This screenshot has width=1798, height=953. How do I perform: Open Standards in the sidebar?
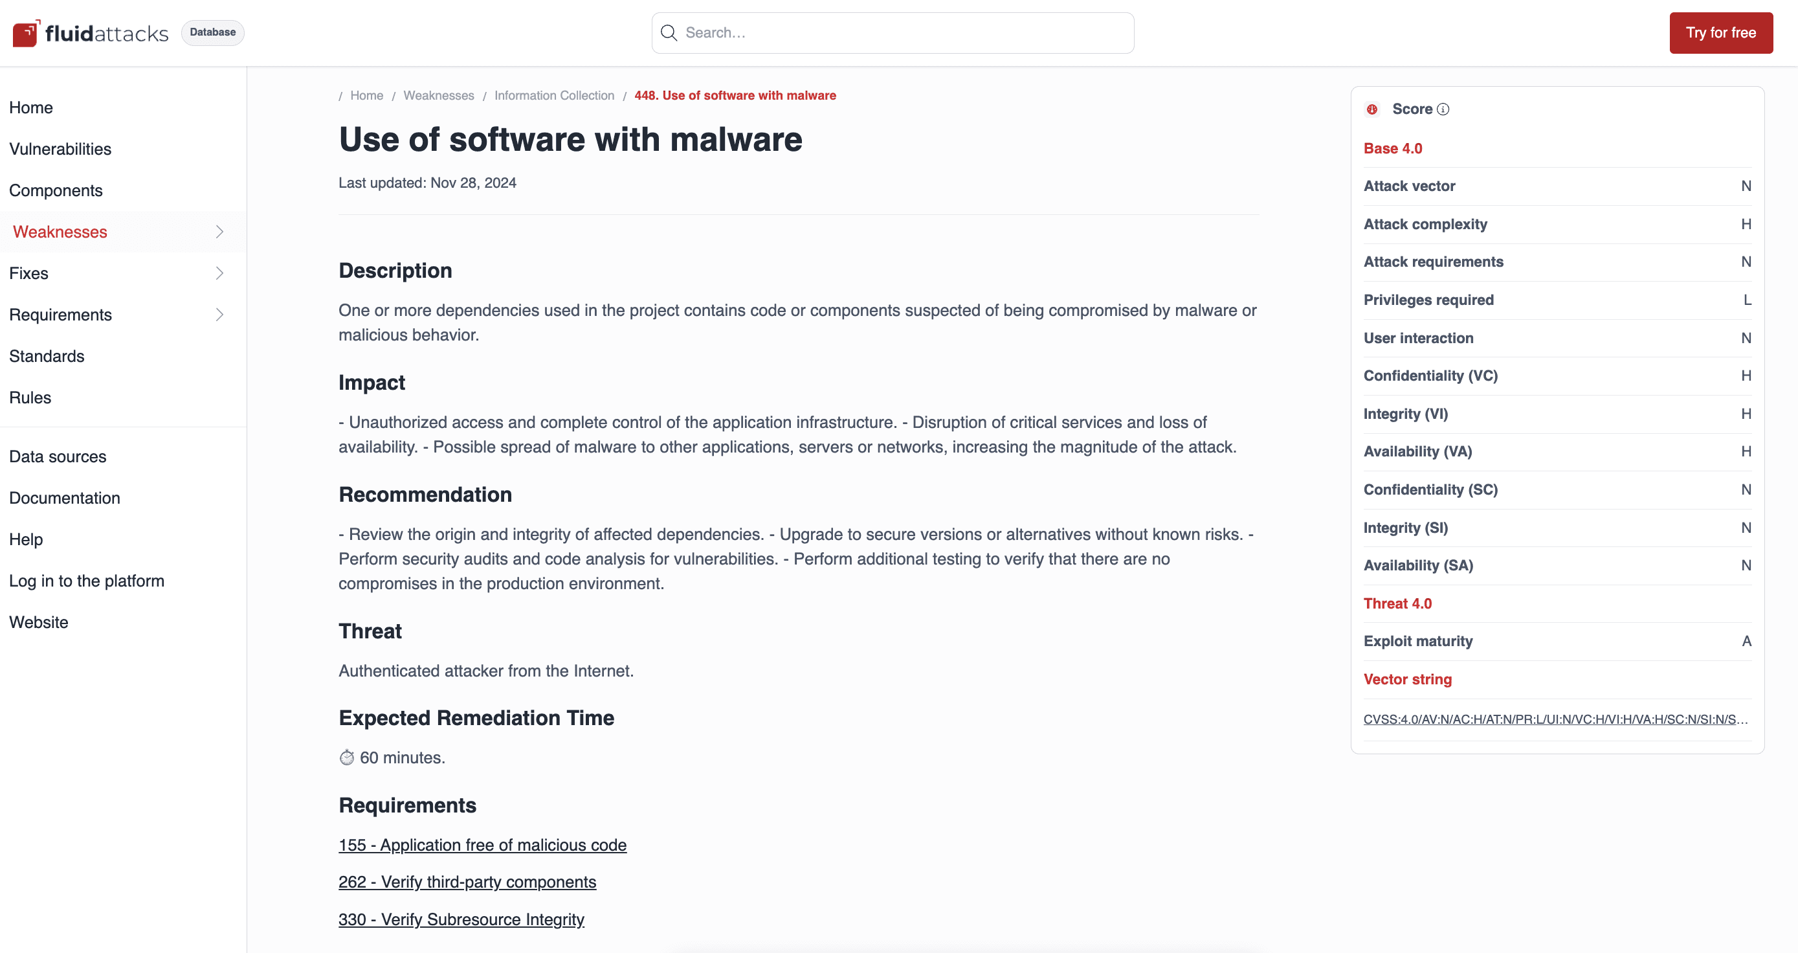[47, 356]
